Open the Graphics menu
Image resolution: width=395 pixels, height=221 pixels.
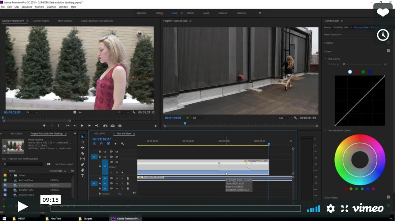51,7
